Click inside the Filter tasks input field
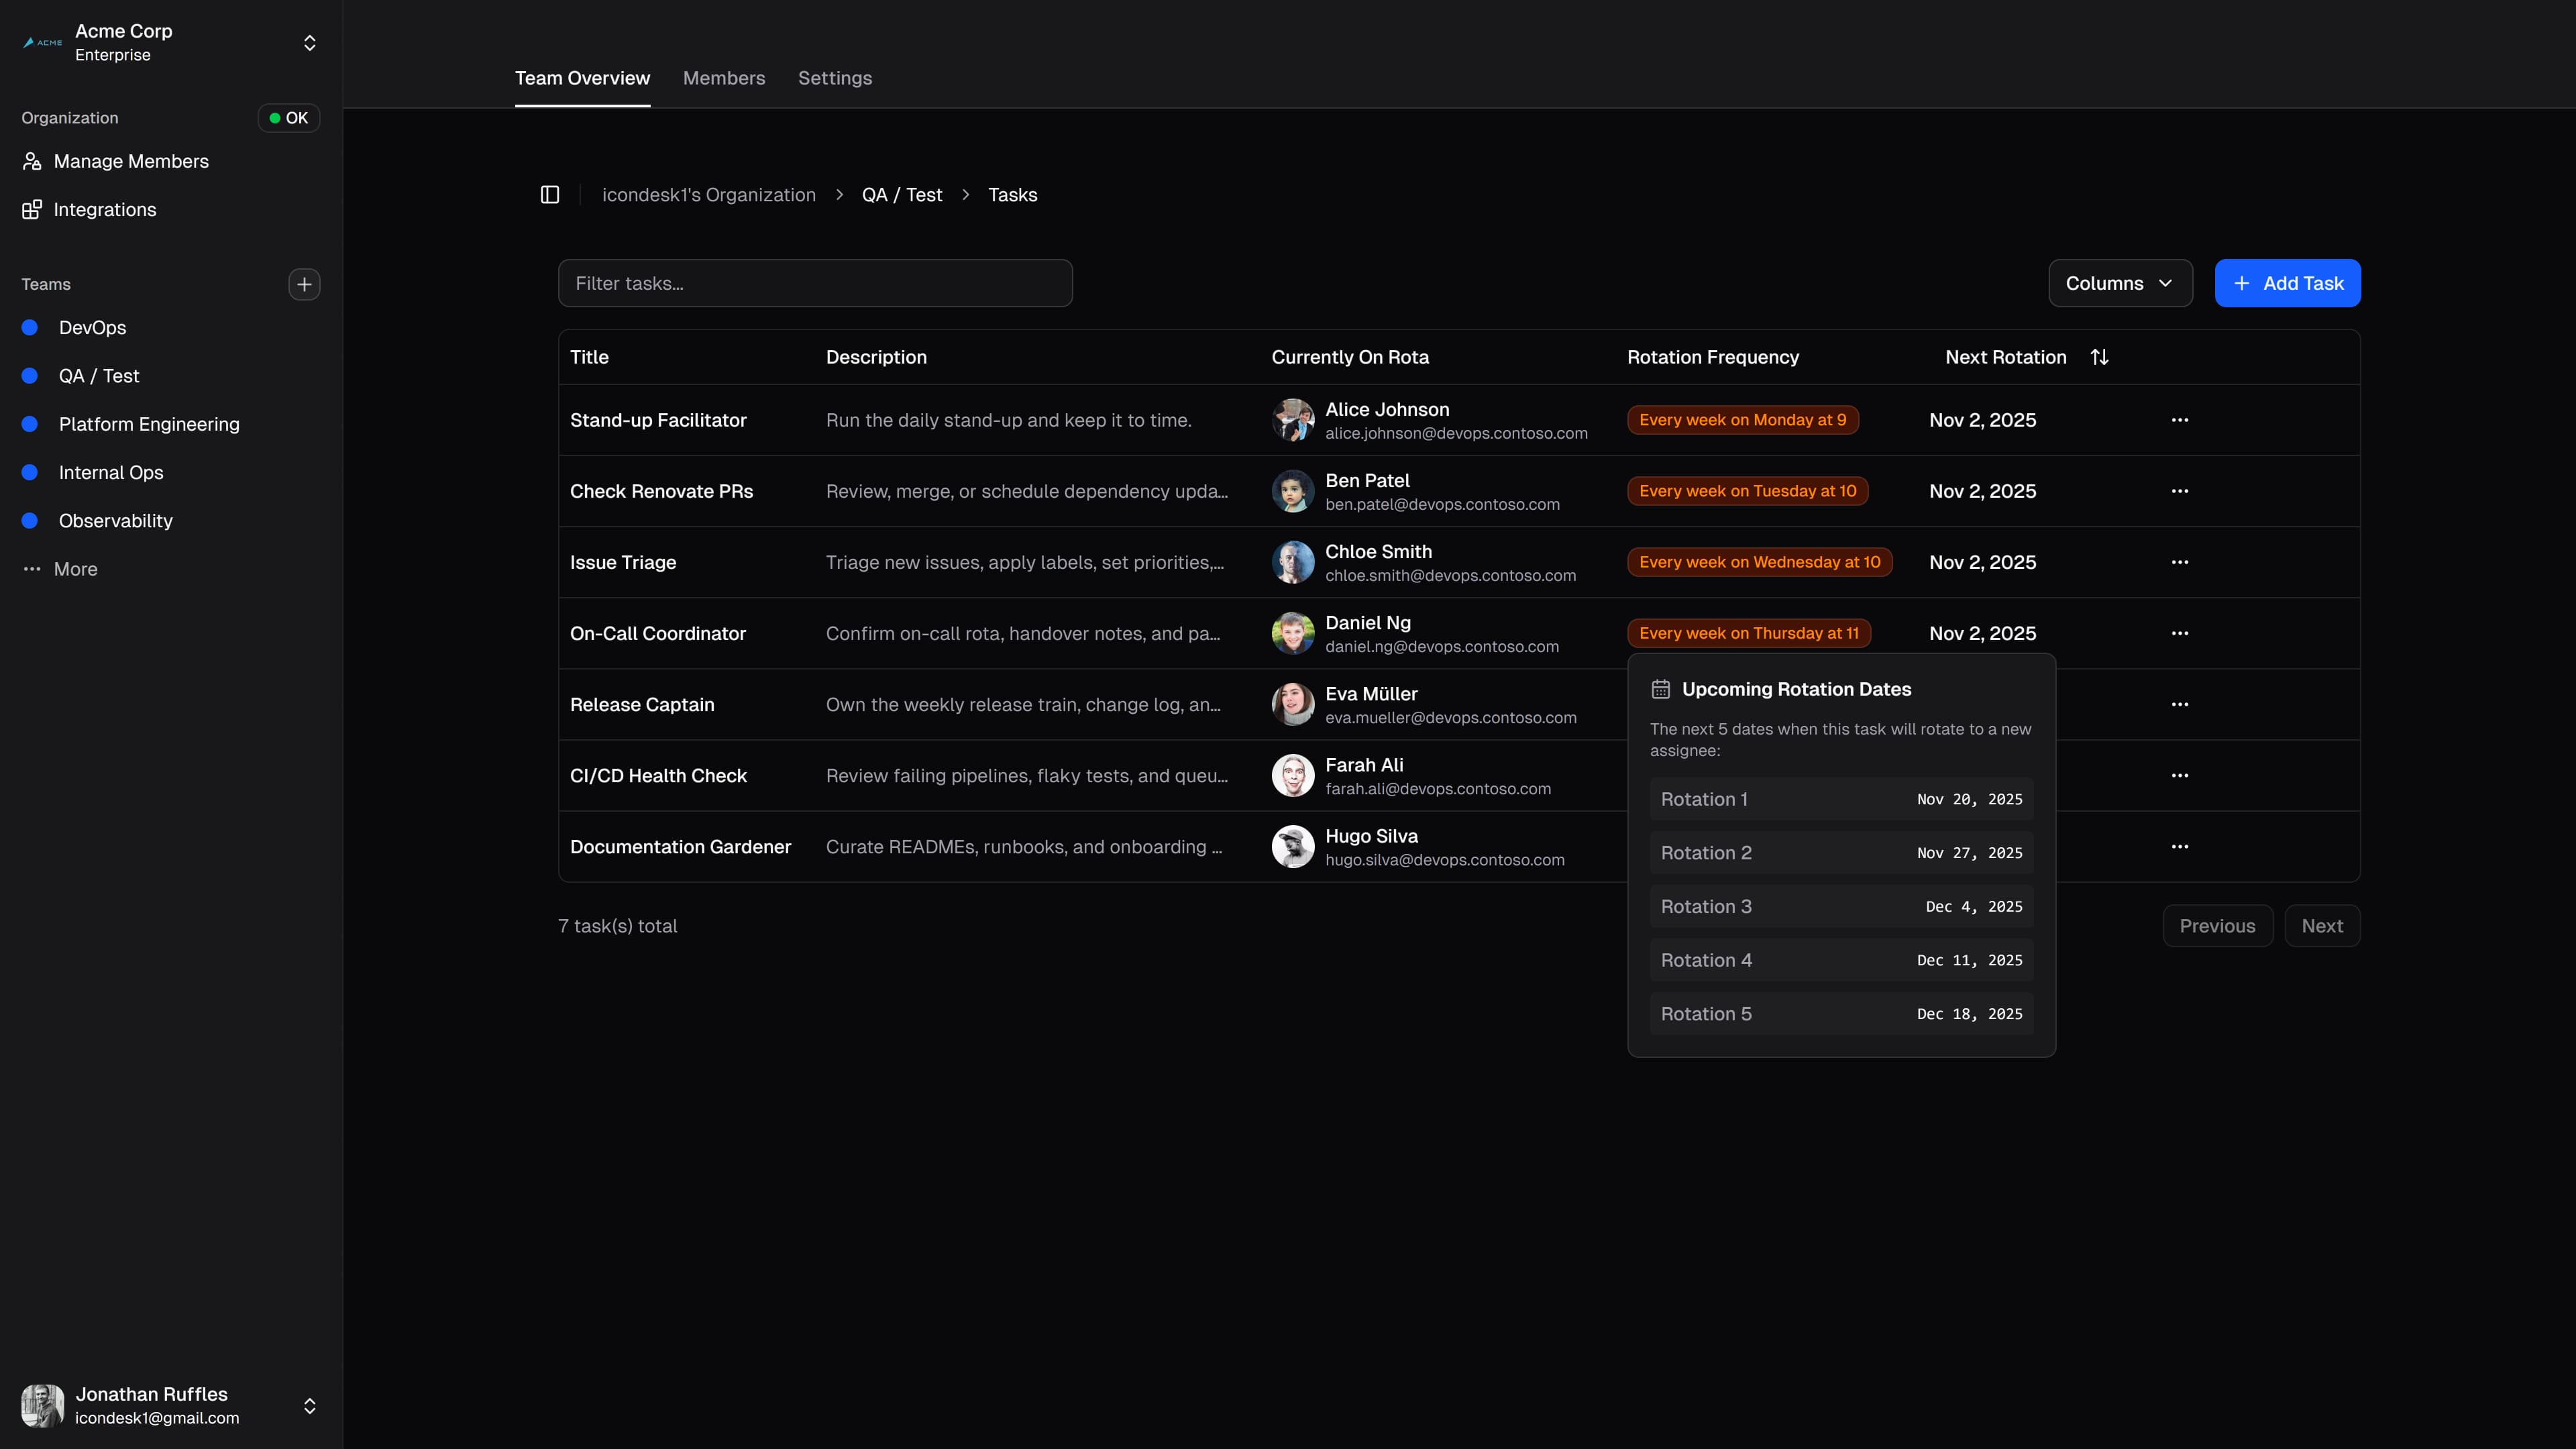Screen dimensions: 2576x1449 (815, 283)
